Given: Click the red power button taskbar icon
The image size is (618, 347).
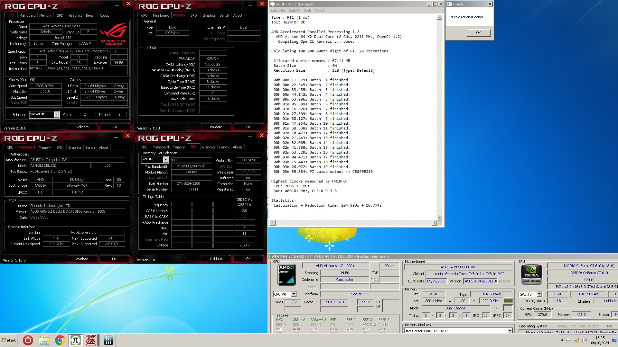Looking at the screenshot, I should pos(28,340).
